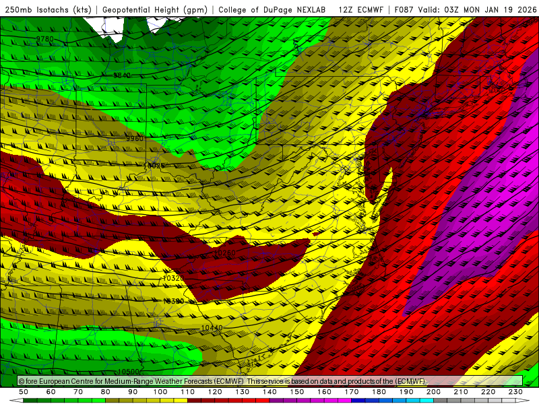Select the purple swatch right of the 140 tick

276,401
